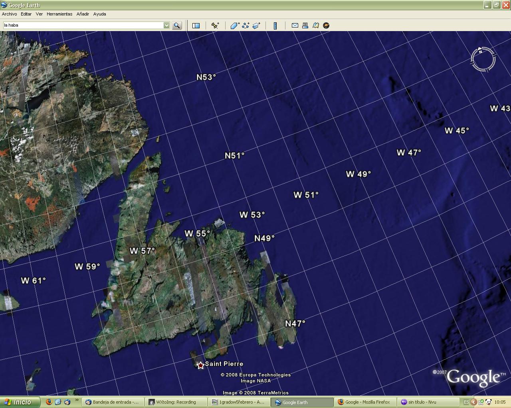Screen dimensions: 511x408
Task: Click the ES language indicator
Action: point(466,402)
